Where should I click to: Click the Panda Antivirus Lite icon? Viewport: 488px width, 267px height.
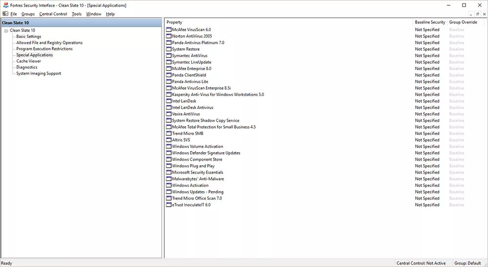pos(169,82)
